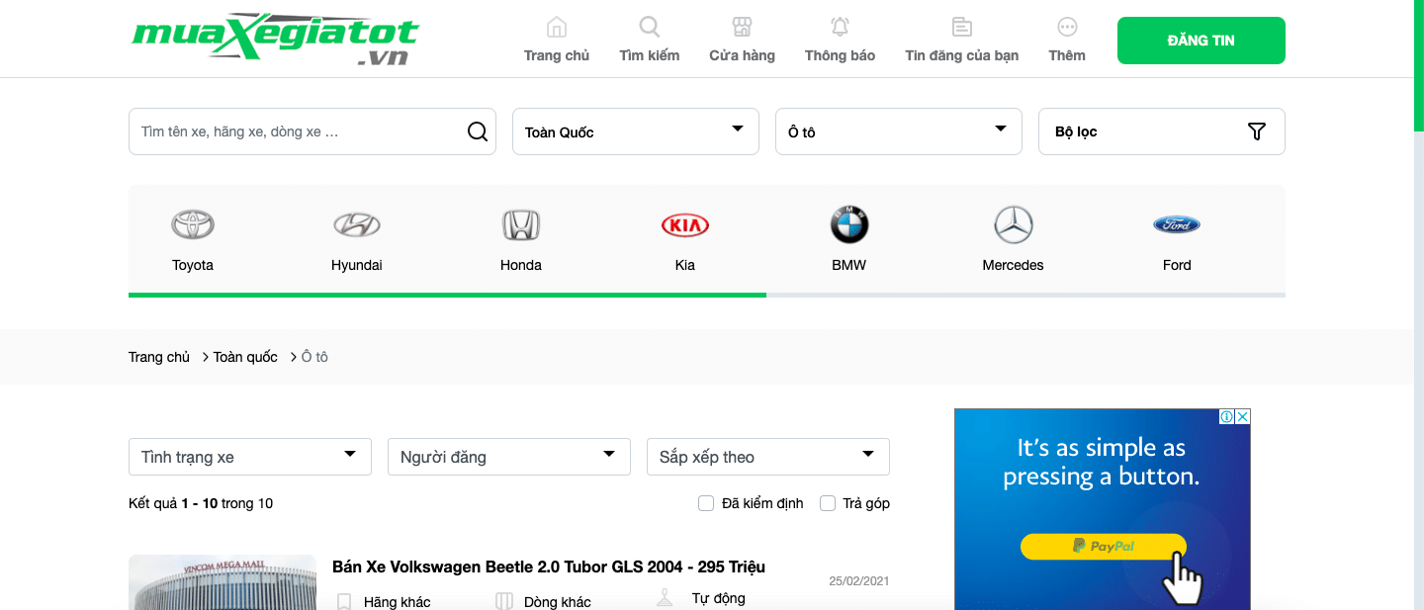Go to Cửa hàng in navigation
The width and height of the screenshot is (1424, 610).
tap(742, 41)
